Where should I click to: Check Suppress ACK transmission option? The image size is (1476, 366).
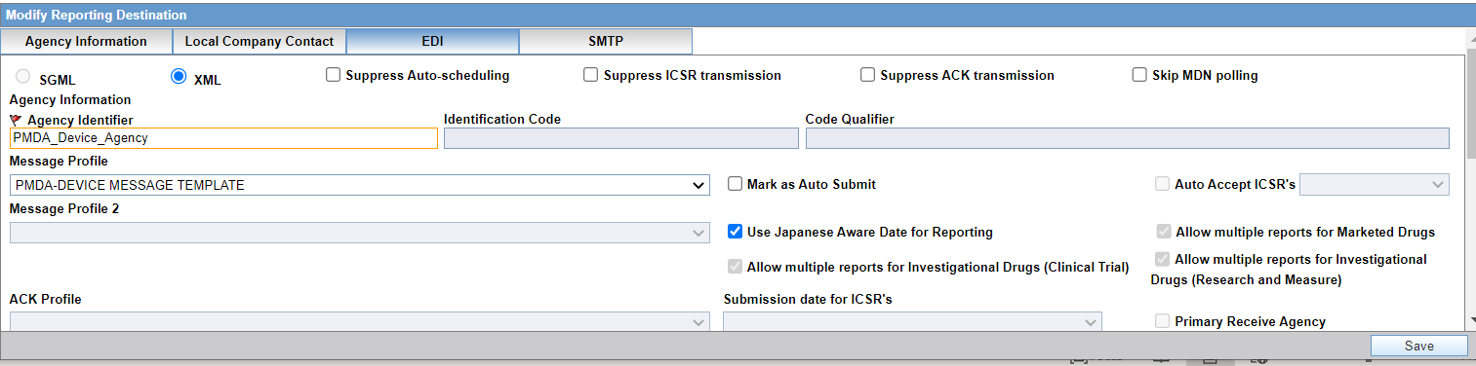867,75
